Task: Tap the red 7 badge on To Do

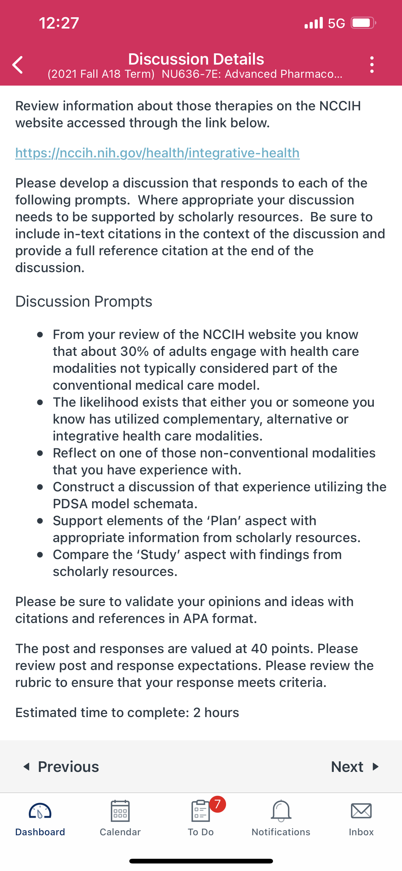Action: [x=217, y=804]
